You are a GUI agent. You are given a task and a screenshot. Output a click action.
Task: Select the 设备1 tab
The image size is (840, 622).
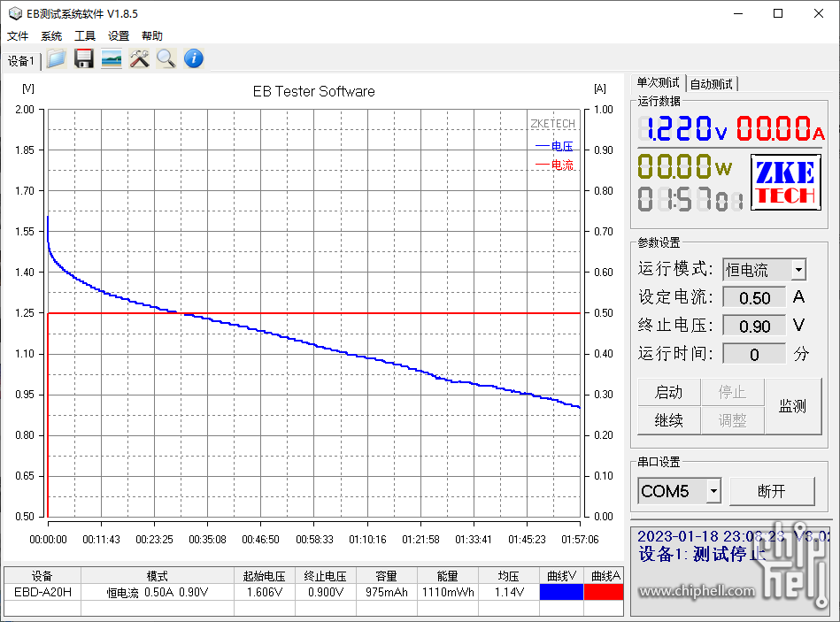pyautogui.click(x=21, y=61)
